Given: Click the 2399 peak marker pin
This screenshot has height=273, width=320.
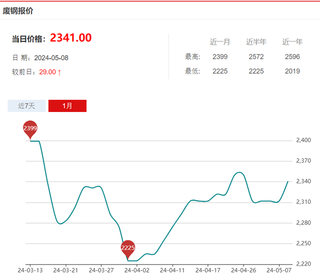Looking at the screenshot, I should click(x=30, y=128).
